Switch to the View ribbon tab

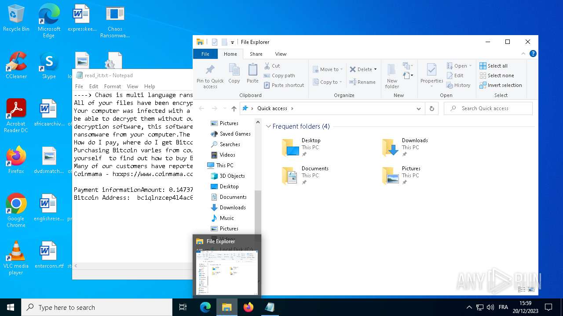click(x=281, y=54)
